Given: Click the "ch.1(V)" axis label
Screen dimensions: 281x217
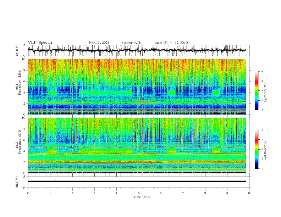Looking at the screenshot, I should [17, 50].
